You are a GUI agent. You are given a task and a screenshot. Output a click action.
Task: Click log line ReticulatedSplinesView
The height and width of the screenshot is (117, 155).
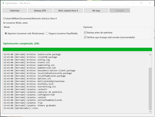tap(34, 81)
